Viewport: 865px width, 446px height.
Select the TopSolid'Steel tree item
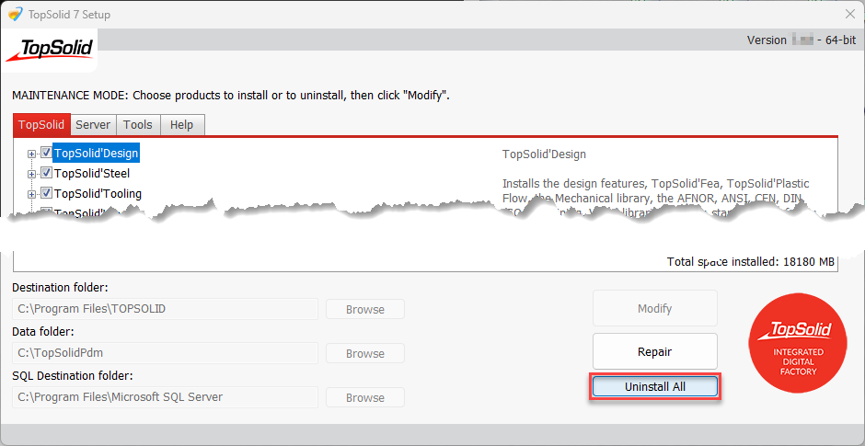click(92, 173)
